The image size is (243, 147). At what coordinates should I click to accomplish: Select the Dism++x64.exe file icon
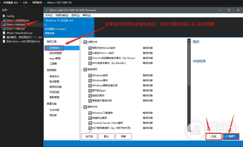tap(4, 24)
